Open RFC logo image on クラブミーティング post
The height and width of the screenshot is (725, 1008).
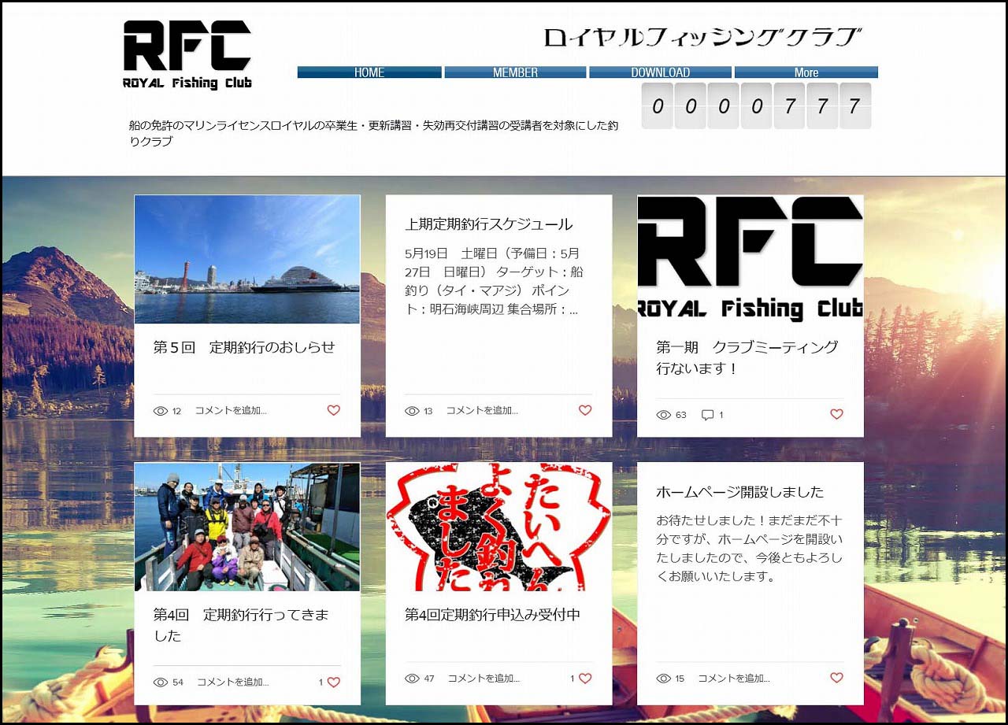tap(750, 260)
